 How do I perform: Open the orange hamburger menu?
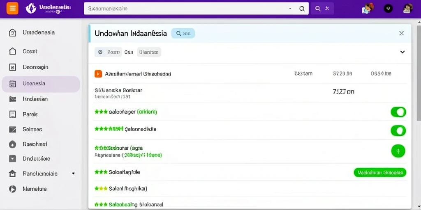click(x=12, y=8)
